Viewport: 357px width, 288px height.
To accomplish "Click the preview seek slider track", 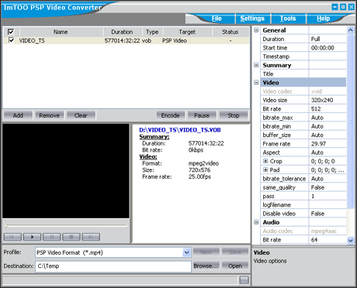I will tap(66, 225).
